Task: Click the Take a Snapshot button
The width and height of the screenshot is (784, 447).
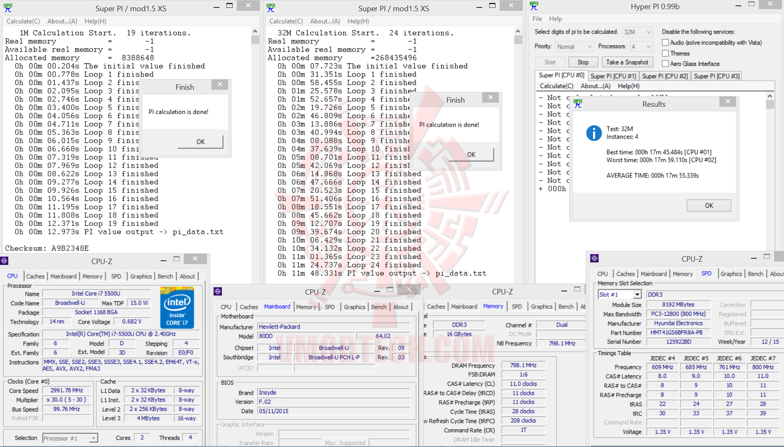Action: (627, 62)
